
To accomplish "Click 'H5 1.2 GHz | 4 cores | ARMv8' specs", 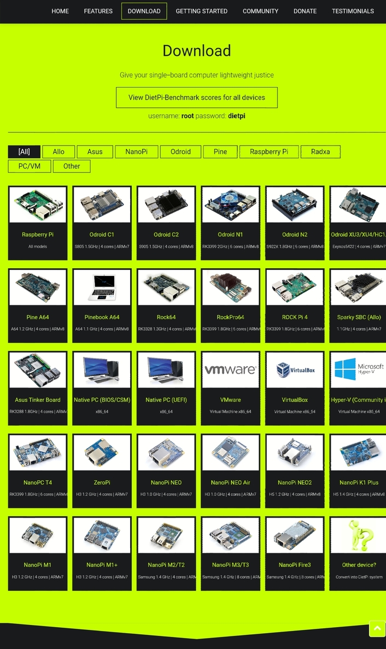I will pyautogui.click(x=295, y=495).
